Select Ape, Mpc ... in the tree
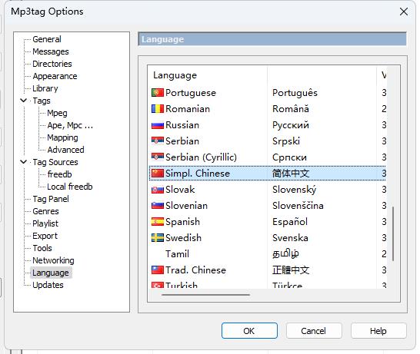Viewport: 420px width, 354px height. click(70, 125)
